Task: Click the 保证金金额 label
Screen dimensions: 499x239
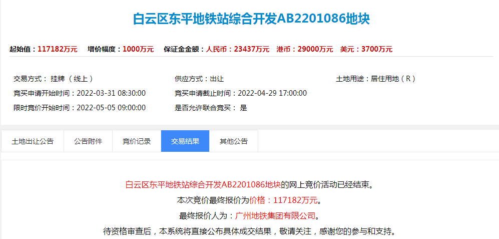Action: pyautogui.click(x=184, y=49)
